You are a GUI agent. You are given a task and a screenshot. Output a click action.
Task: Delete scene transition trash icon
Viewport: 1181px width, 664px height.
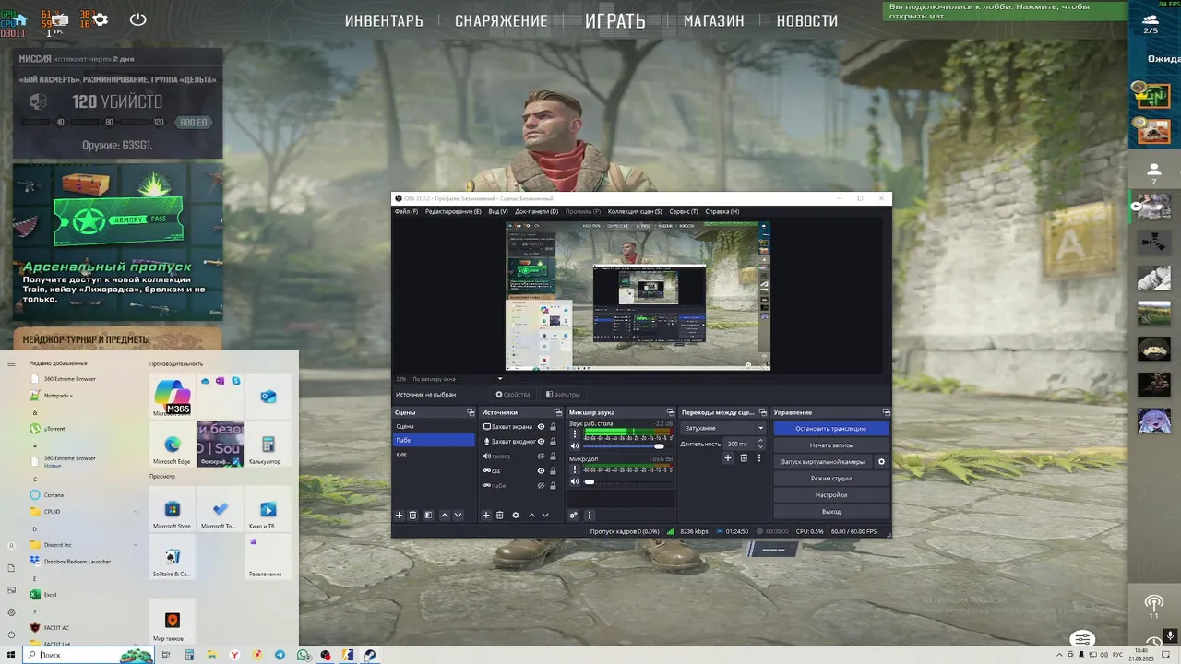pyautogui.click(x=744, y=458)
